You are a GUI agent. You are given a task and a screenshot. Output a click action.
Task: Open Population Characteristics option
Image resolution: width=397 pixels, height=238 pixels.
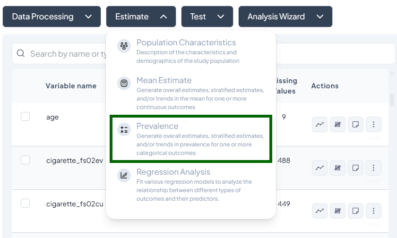[x=190, y=51]
